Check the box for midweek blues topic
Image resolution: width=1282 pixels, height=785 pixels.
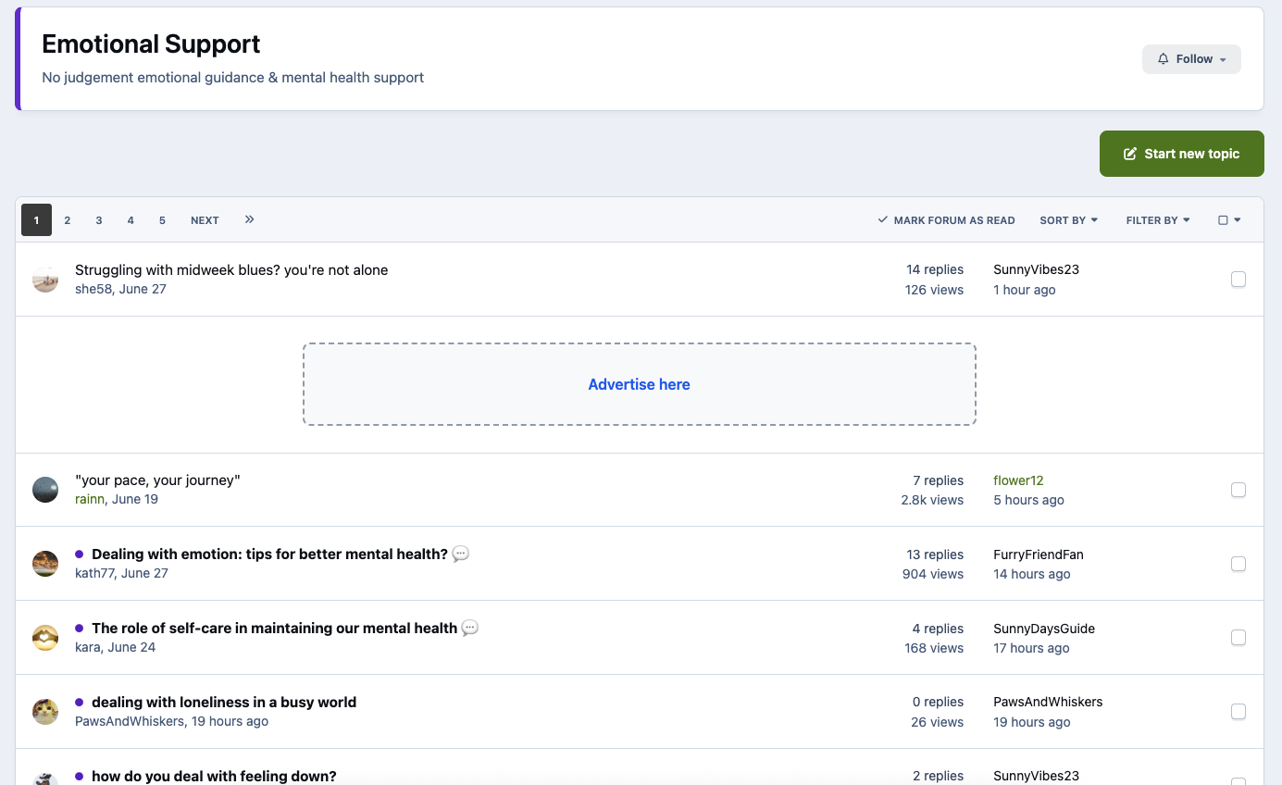(1238, 280)
